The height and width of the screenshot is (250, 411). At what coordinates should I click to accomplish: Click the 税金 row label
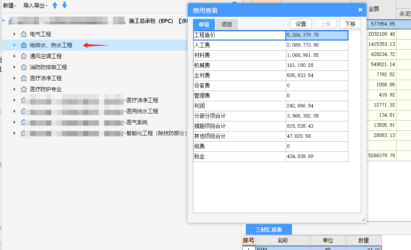240,157
